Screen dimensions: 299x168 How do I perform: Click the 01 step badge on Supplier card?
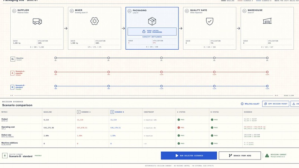click(x=14, y=11)
